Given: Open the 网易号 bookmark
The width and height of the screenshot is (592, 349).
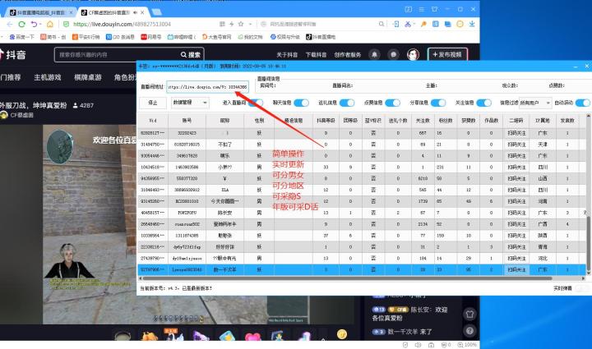Looking at the screenshot, I should [151, 37].
